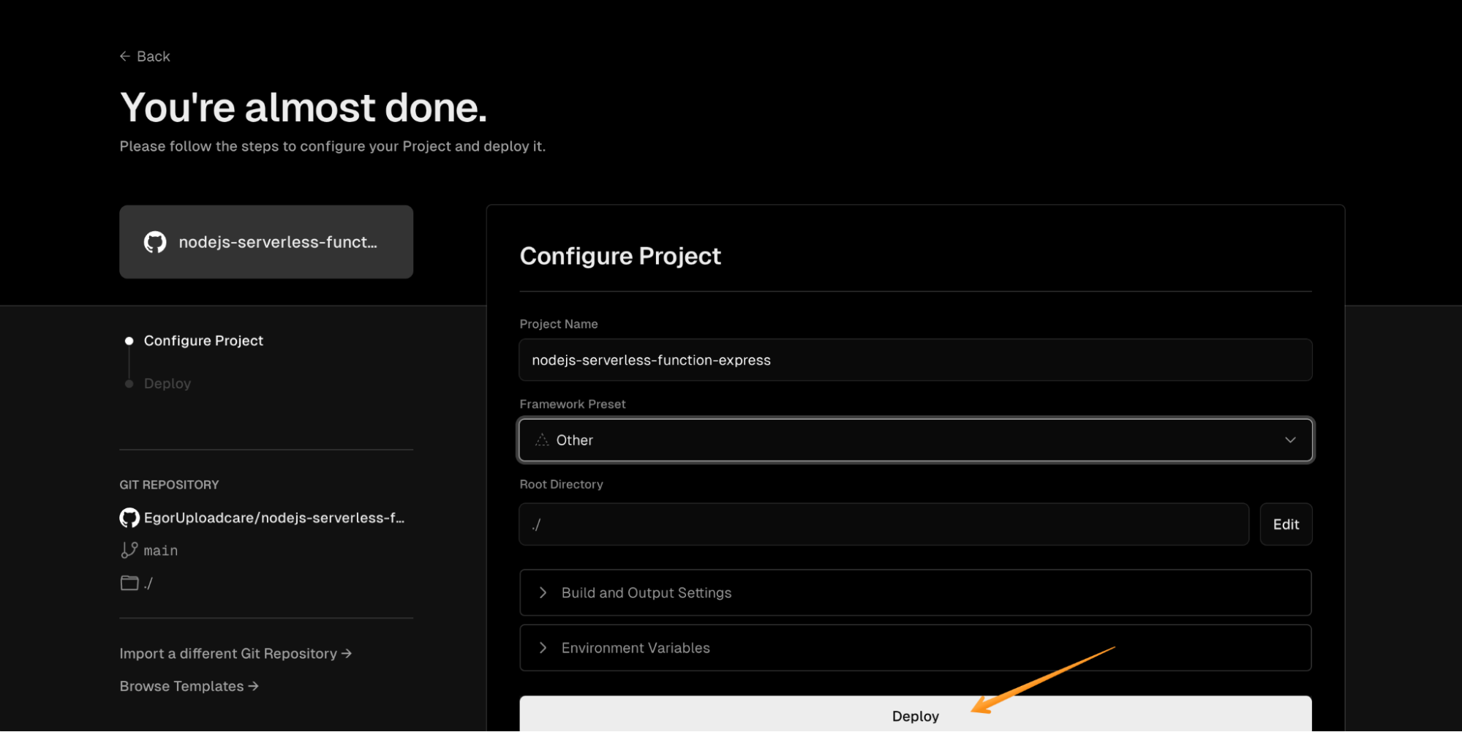Click the folder icon beside the root path

pos(129,583)
